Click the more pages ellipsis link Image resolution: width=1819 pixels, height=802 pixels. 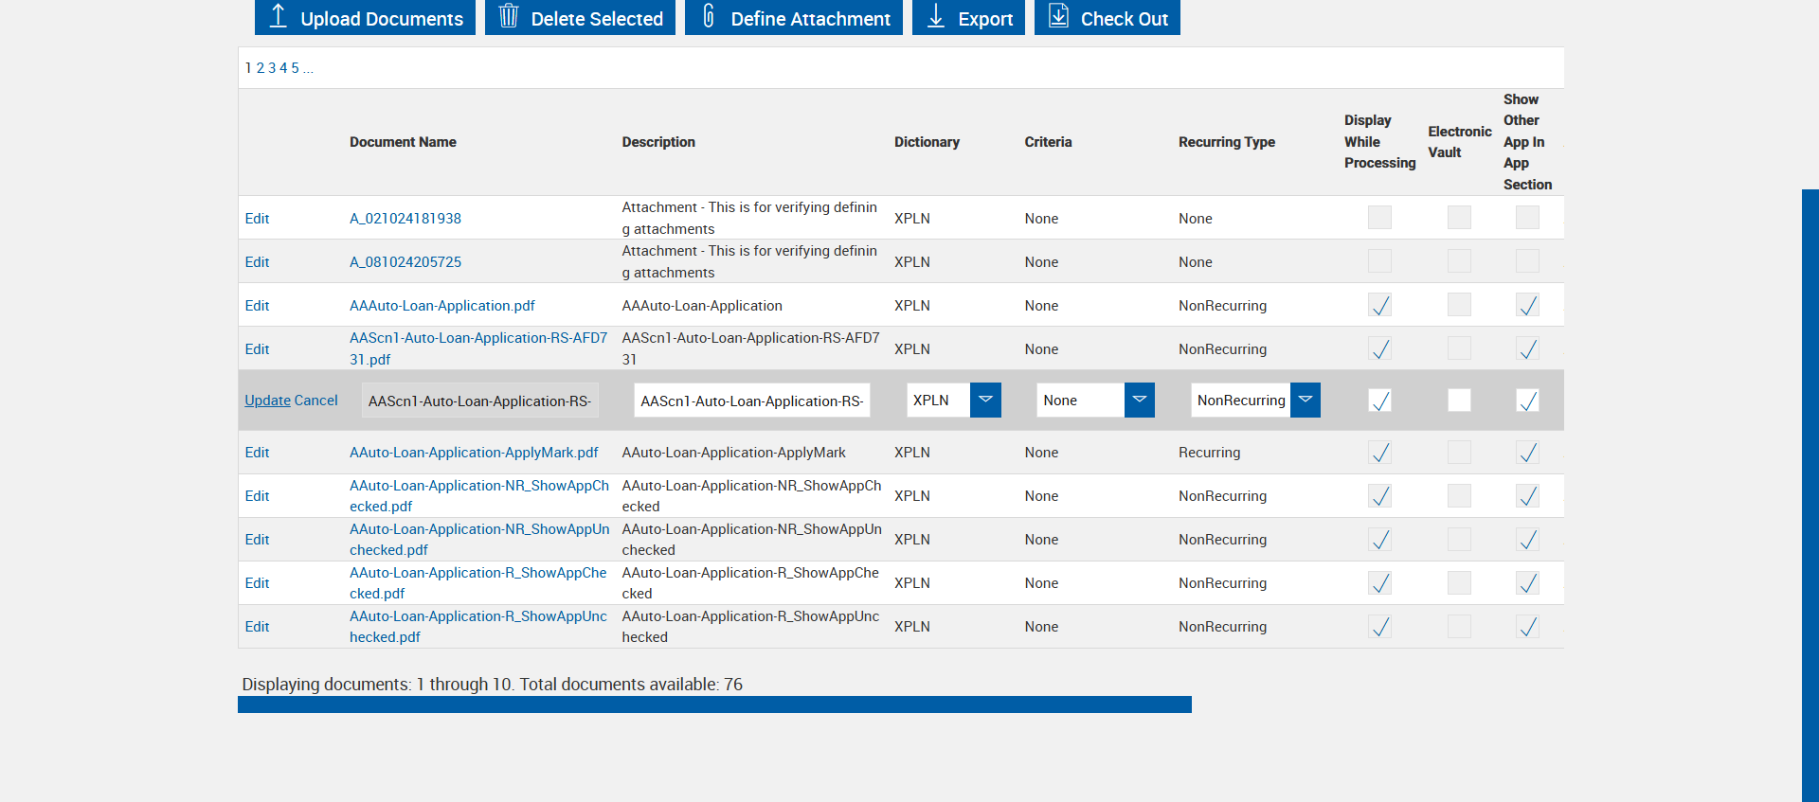[x=308, y=68]
